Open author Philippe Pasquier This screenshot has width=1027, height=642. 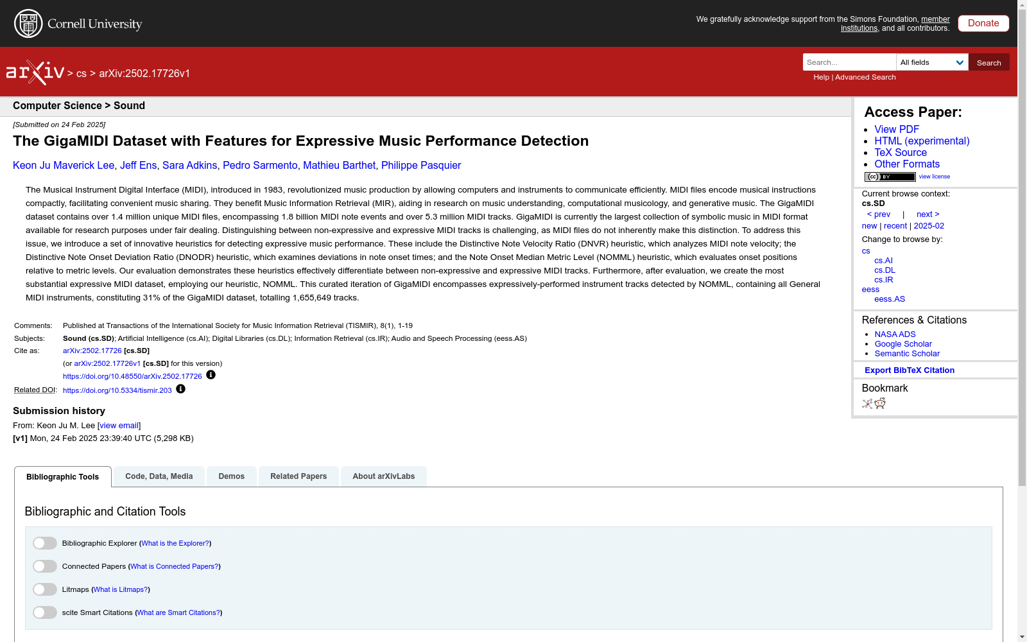[421, 166]
